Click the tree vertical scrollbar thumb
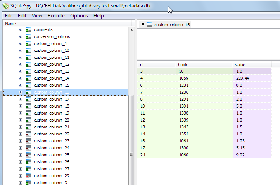This screenshot has height=185, width=280. (131, 141)
